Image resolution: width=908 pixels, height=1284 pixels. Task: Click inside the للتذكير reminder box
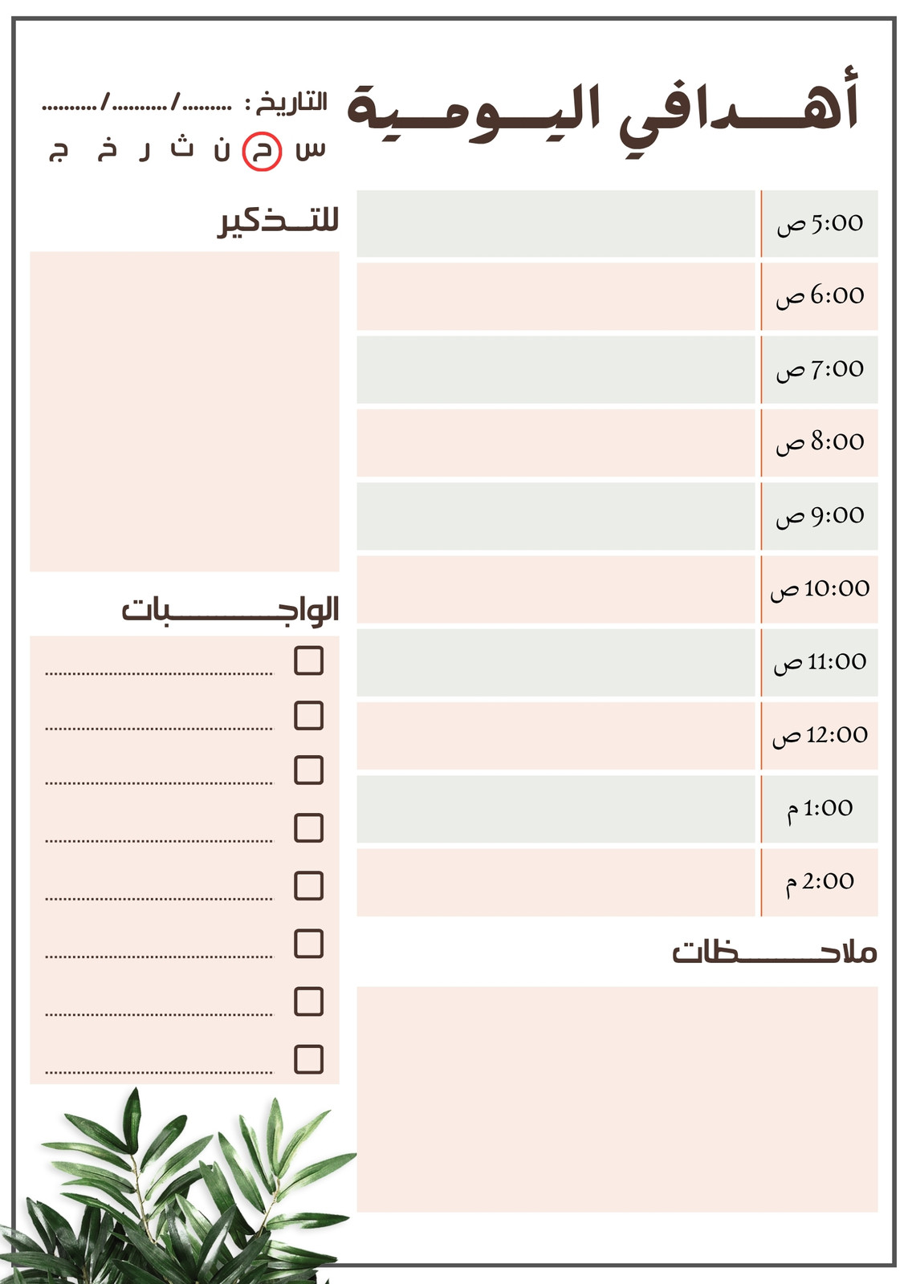(185, 412)
